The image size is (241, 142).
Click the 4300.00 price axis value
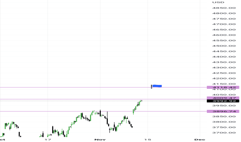point(224,68)
